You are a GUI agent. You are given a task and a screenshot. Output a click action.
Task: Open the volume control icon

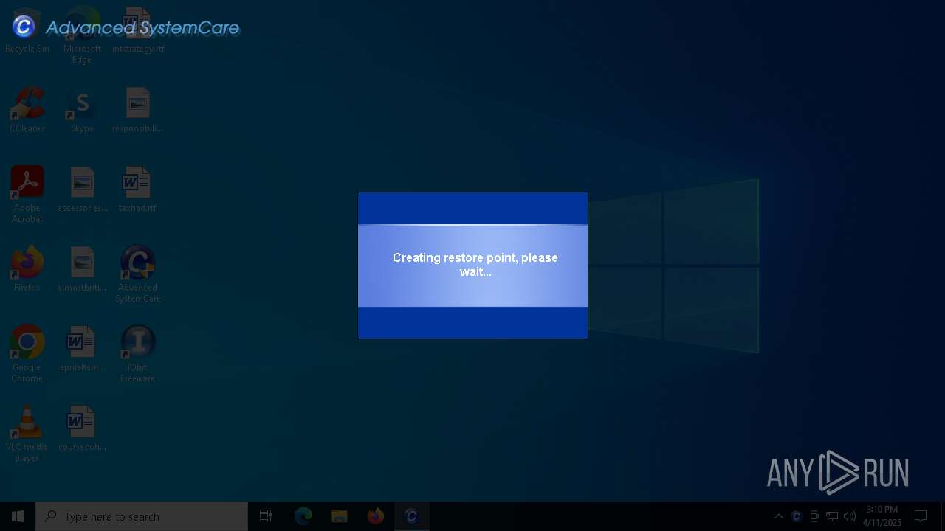tap(850, 516)
